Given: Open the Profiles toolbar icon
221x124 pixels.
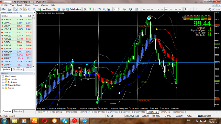Looking at the screenshot, I should (9, 9).
